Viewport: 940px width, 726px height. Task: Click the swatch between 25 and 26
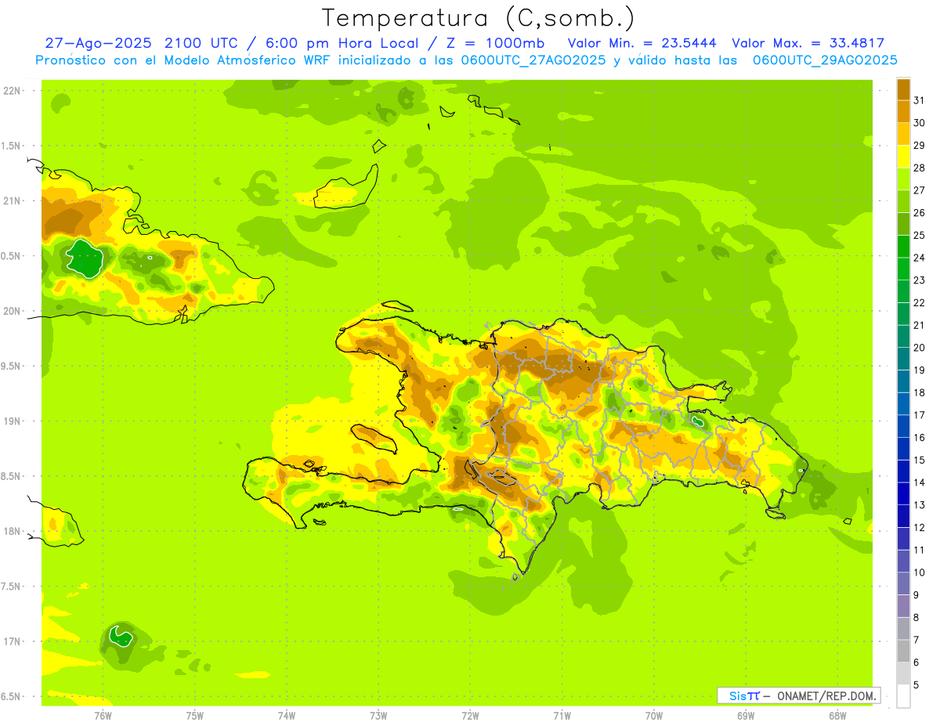click(903, 224)
